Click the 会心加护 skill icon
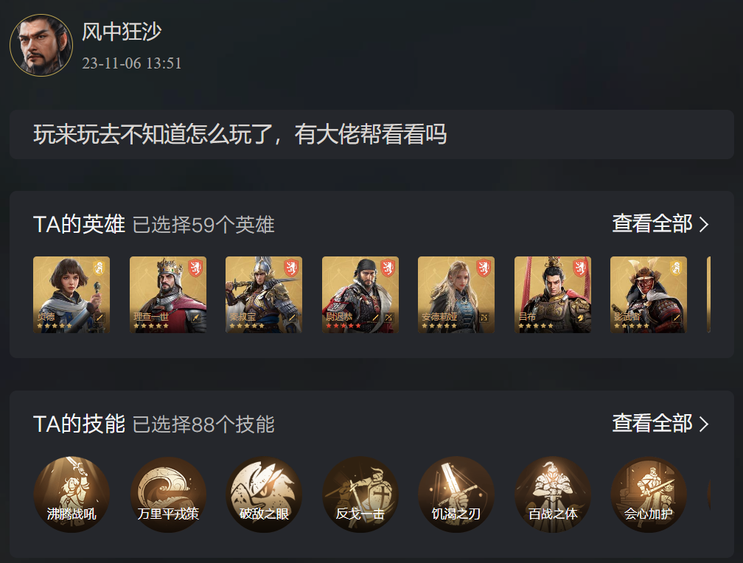 point(649,494)
